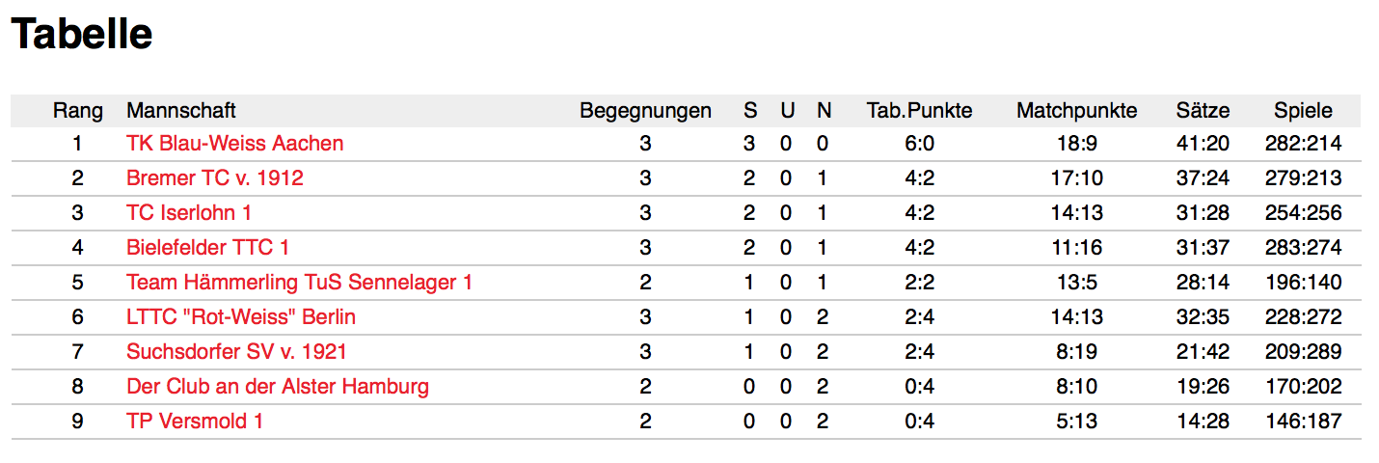The width and height of the screenshot is (1379, 463).
Task: Click the Sätze column header
Action: pyautogui.click(x=1203, y=111)
